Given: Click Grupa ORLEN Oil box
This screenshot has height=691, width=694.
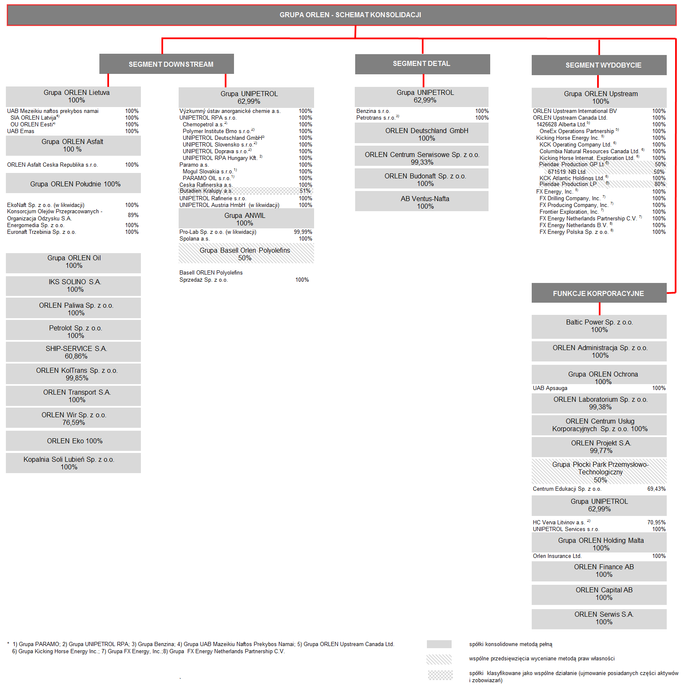Looking at the screenshot, I should coord(73,263).
